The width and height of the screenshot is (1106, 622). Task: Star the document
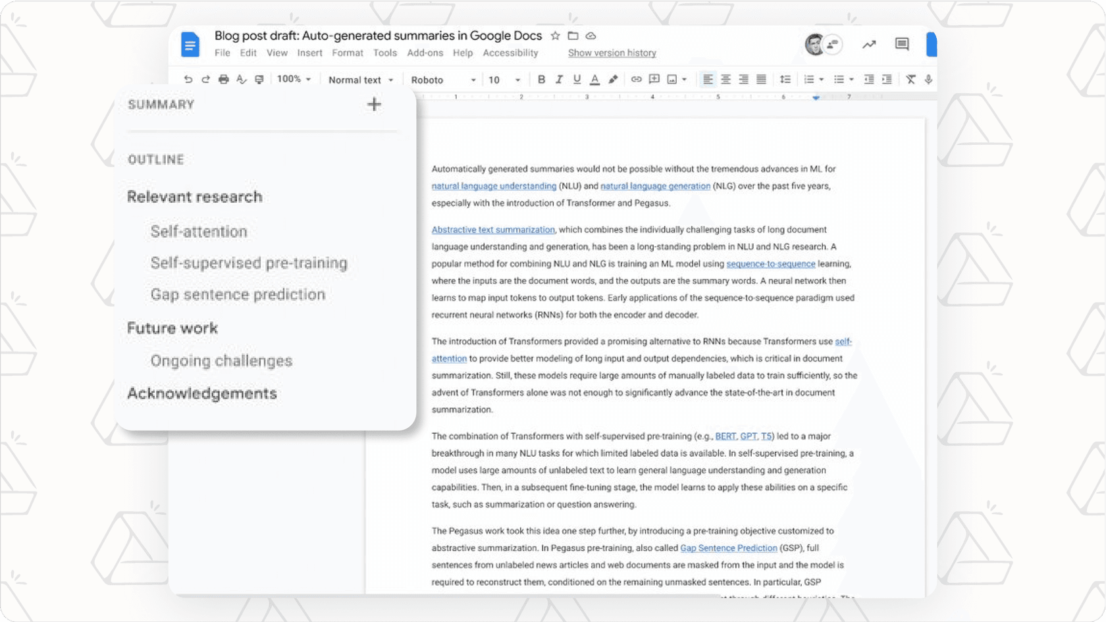click(x=555, y=36)
